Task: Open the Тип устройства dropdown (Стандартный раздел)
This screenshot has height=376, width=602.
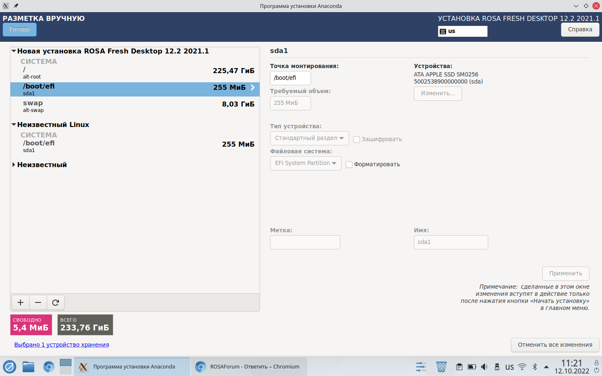Action: pyautogui.click(x=309, y=138)
